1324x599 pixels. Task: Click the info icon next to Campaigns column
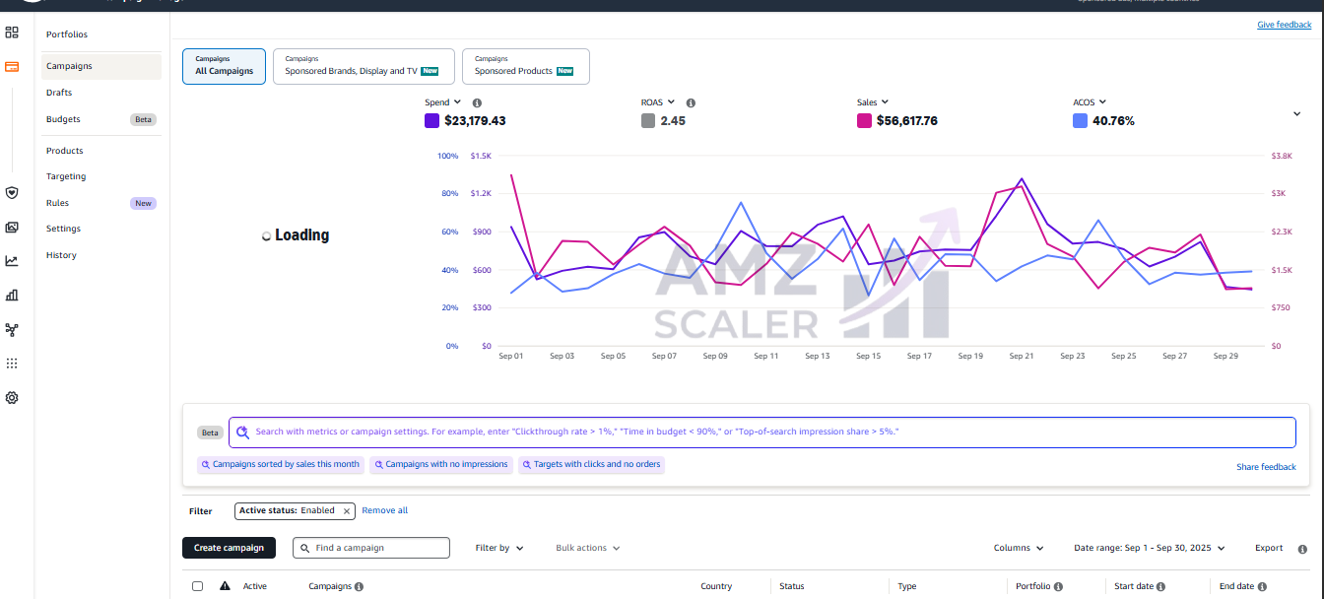tap(359, 586)
